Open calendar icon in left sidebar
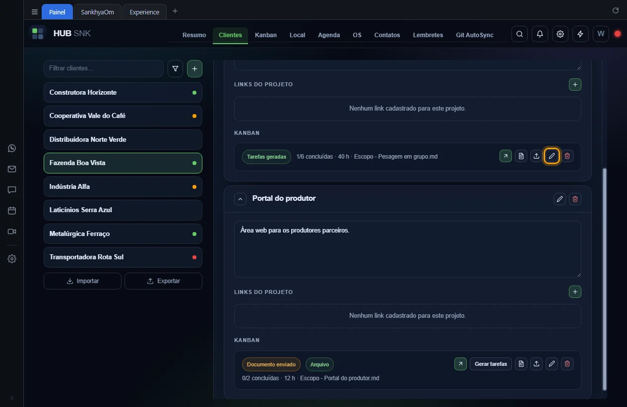627x407 pixels. 12,211
